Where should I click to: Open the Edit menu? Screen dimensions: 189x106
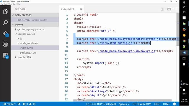pos(6,4)
